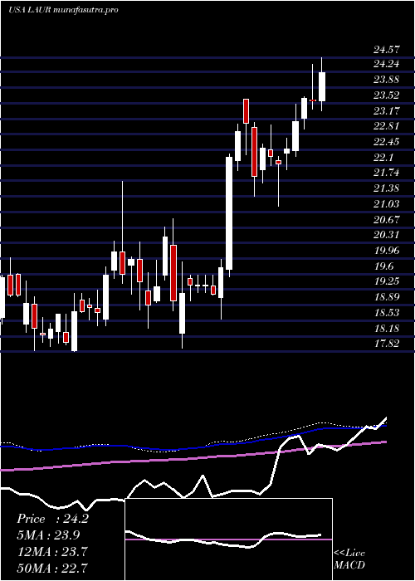Click the 5MA : 23.9 label

point(48,535)
